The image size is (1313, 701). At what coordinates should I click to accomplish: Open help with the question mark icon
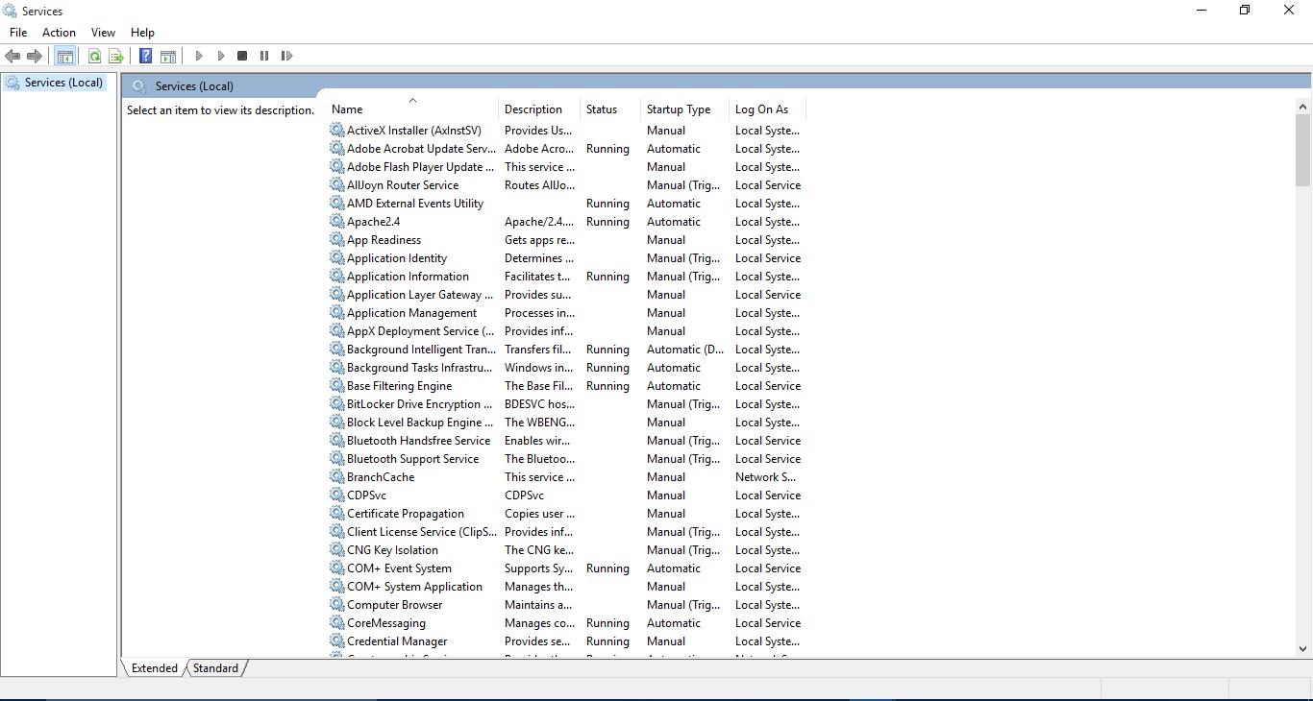145,56
